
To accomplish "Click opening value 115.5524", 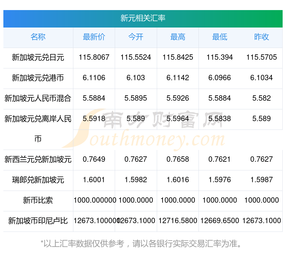I will [136, 57].
